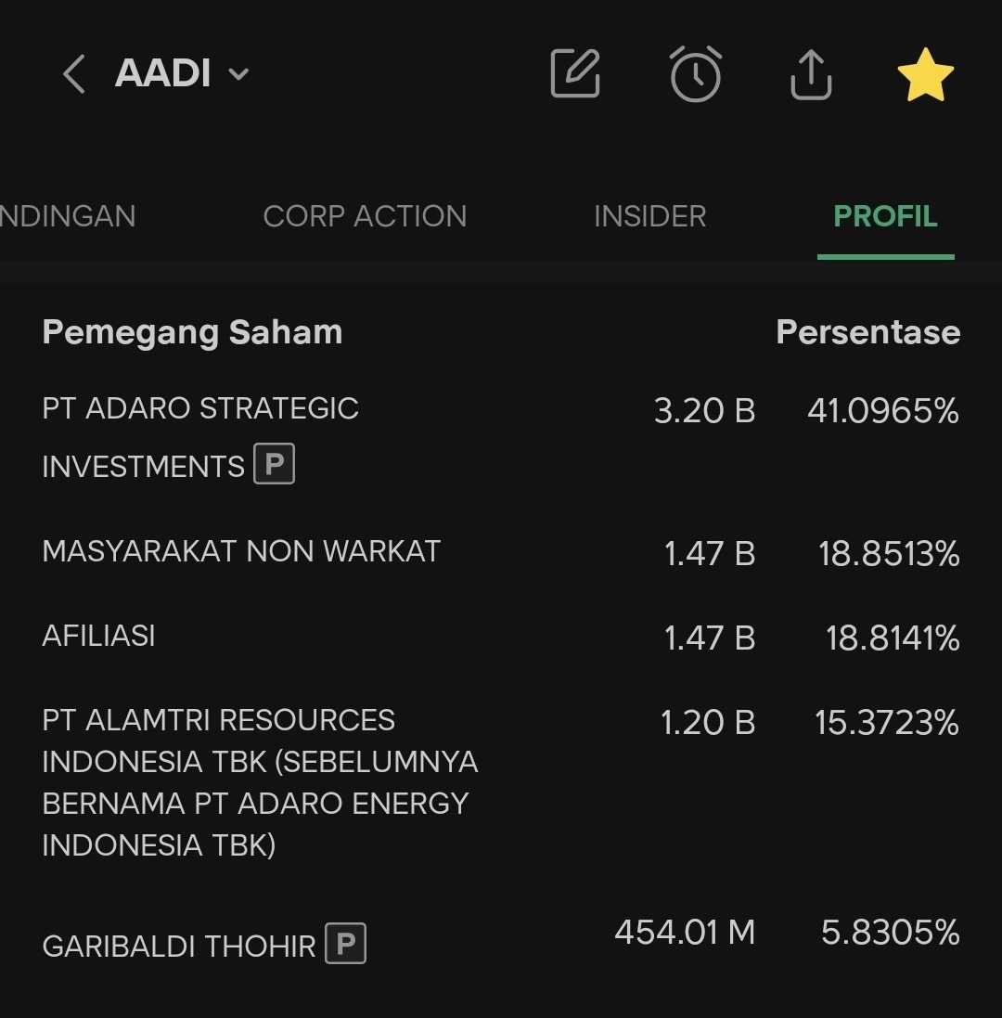Open the Insider tab
This screenshot has width=1002, height=1018.
tap(649, 216)
